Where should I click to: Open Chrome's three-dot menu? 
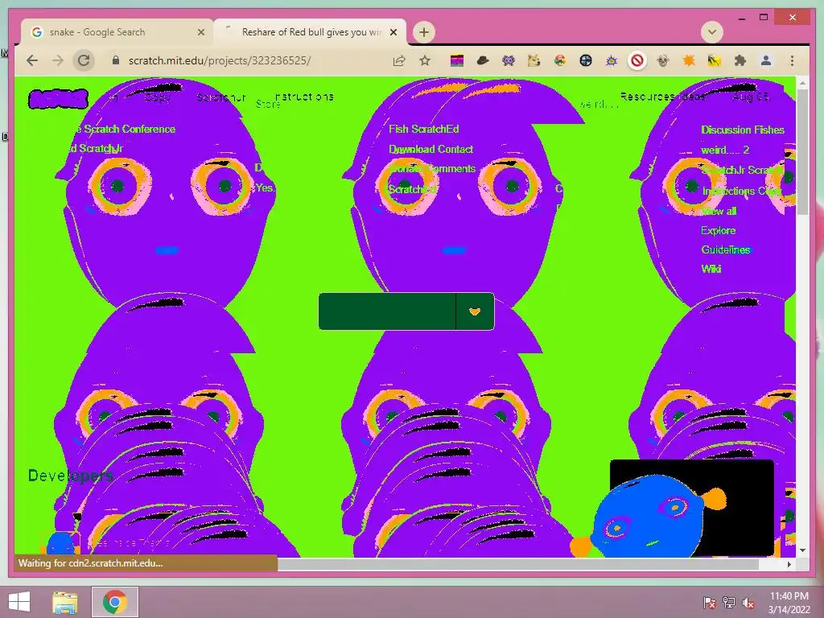[792, 61]
